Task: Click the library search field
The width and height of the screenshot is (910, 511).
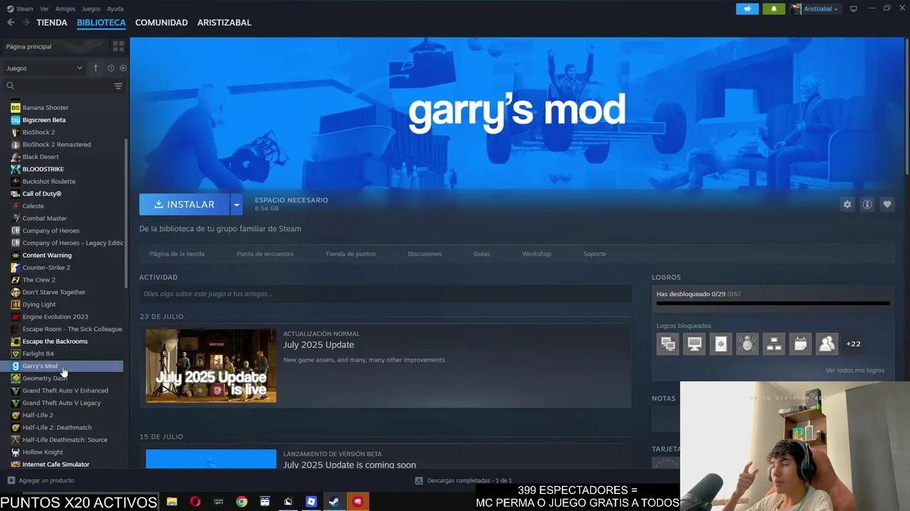Action: tap(60, 86)
